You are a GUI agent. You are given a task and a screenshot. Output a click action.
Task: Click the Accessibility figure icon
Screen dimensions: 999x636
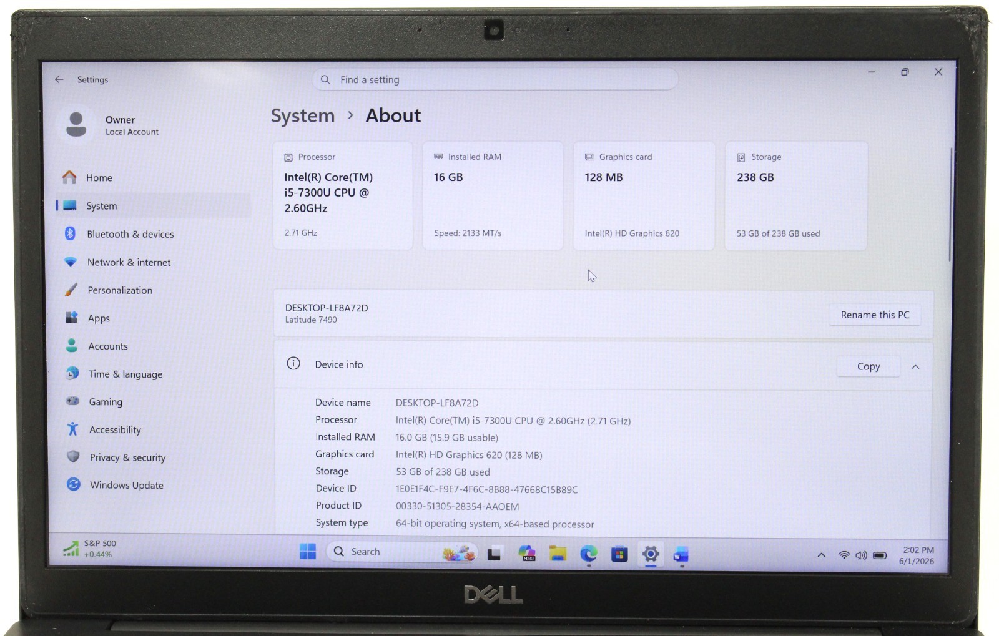(73, 429)
